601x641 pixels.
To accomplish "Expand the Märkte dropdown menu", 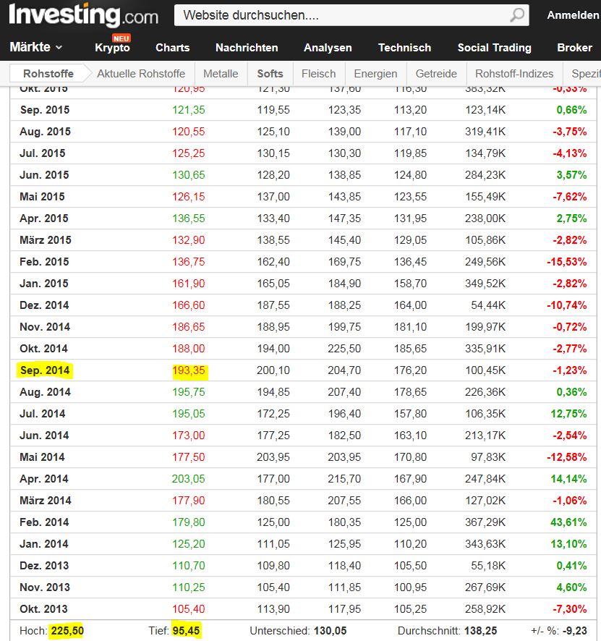I will click(36, 48).
